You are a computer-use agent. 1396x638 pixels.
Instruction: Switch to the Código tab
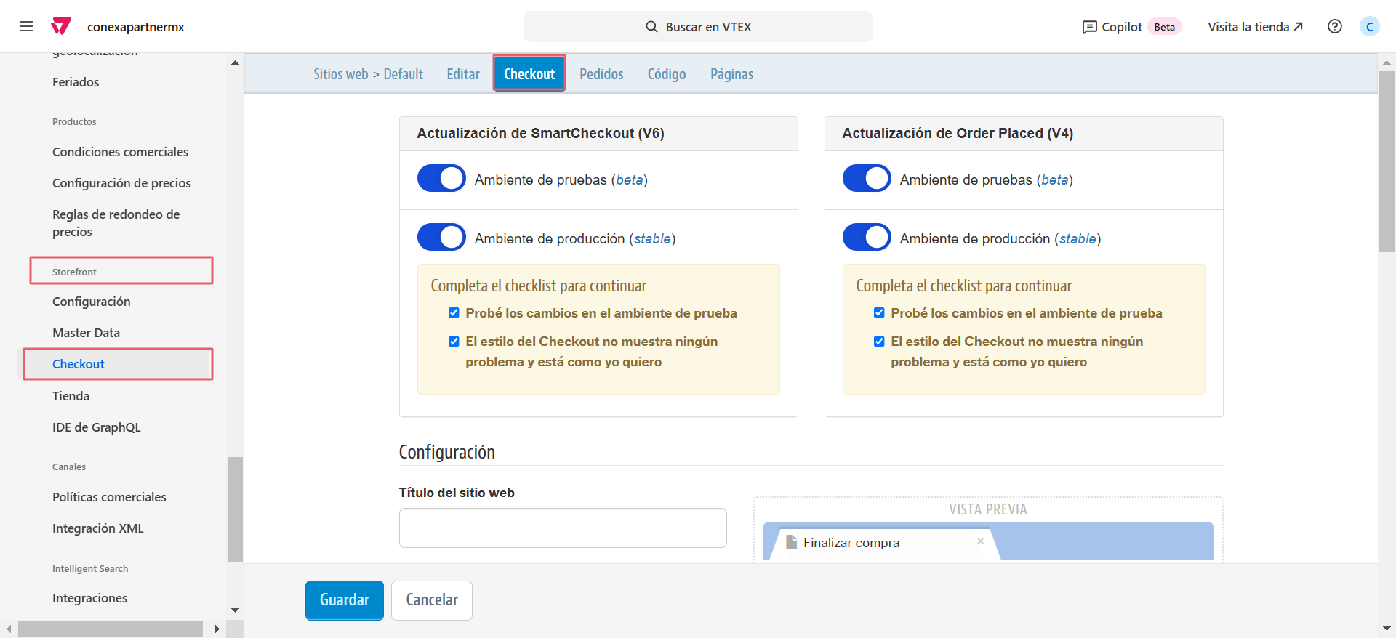click(666, 74)
